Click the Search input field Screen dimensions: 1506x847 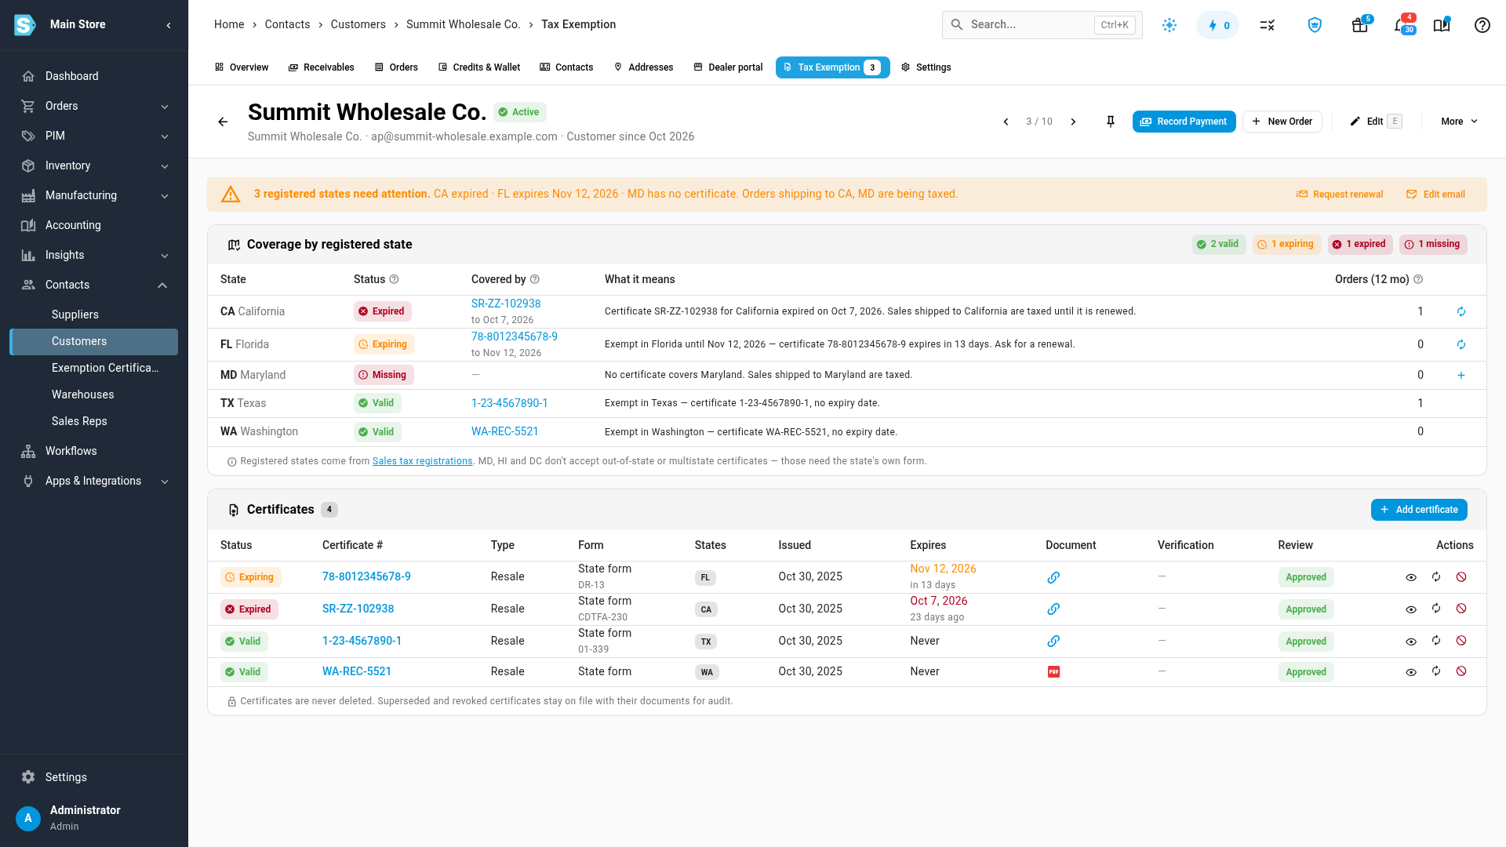click(1042, 25)
